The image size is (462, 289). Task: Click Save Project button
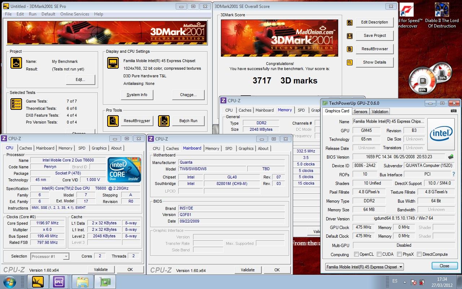374,35
